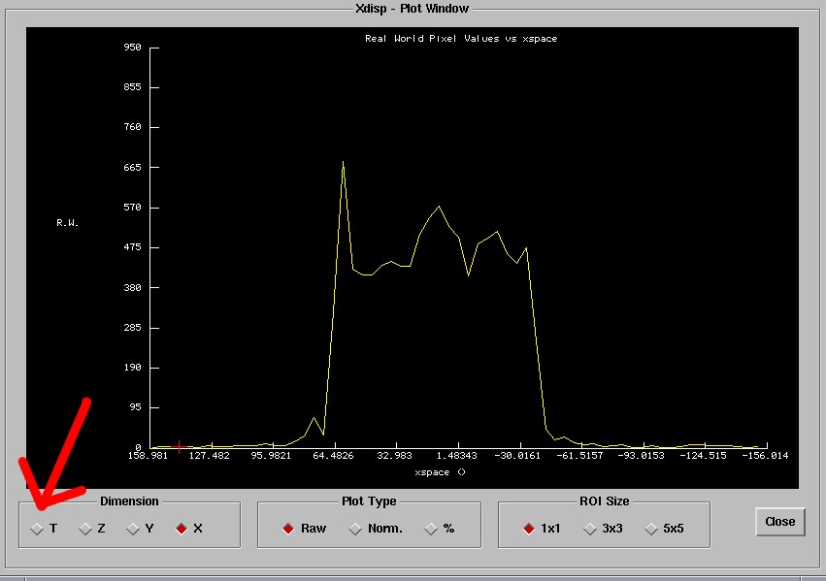Select the X dimension radio button
Image resolution: width=826 pixels, height=581 pixels.
[x=182, y=529]
